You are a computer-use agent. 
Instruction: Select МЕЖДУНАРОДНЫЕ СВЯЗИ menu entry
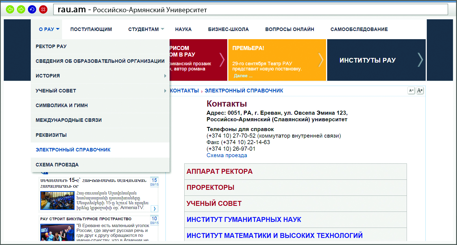click(100, 120)
